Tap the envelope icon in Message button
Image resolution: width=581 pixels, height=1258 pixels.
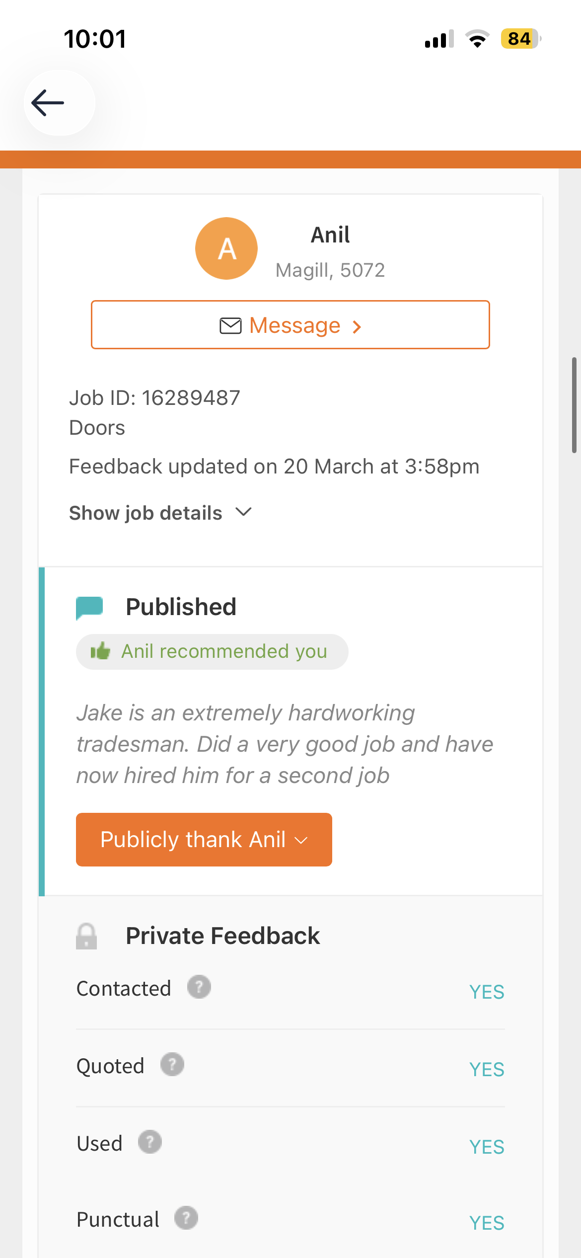coord(230,326)
